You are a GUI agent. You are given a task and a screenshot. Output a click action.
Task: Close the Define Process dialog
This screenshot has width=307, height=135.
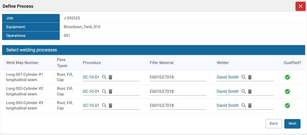(x=300, y=6)
